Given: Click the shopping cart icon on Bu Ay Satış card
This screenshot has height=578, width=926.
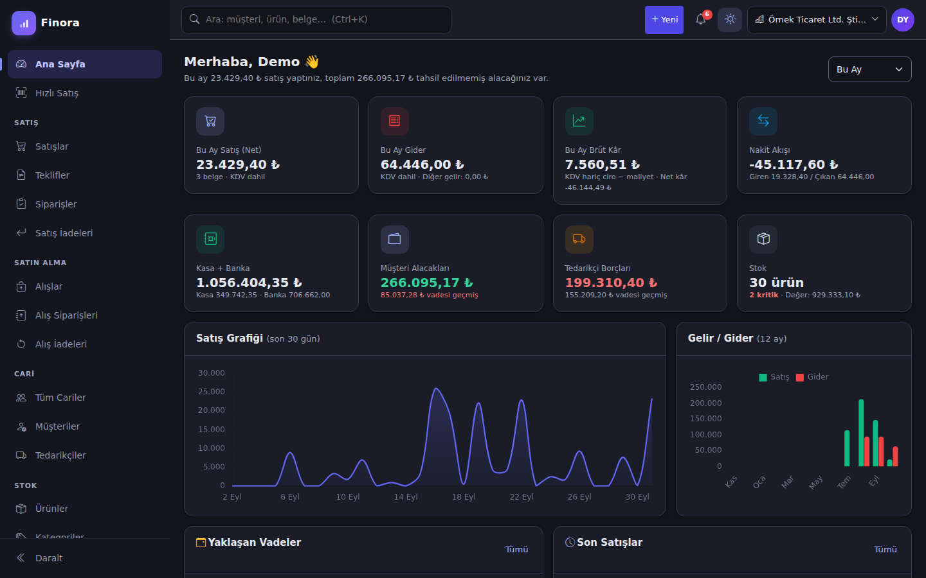Looking at the screenshot, I should click(x=210, y=121).
